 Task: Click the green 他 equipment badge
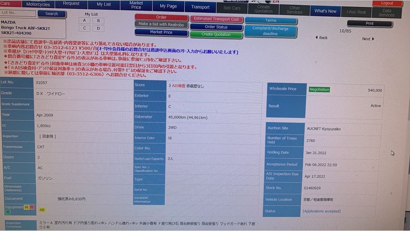pyautogui.click(x=8, y=212)
